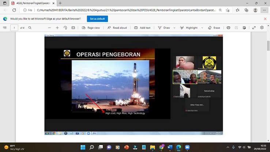Toggle Read aloud narration
The width and height of the screenshot is (270, 152).
pyautogui.click(x=117, y=27)
